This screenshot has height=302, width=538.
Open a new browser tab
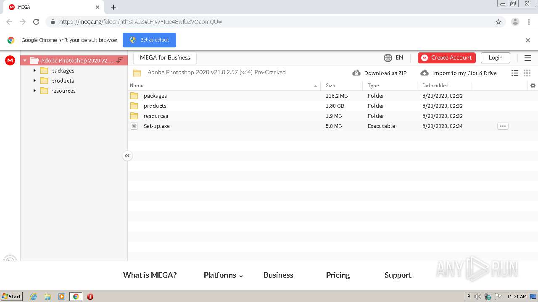(113, 7)
